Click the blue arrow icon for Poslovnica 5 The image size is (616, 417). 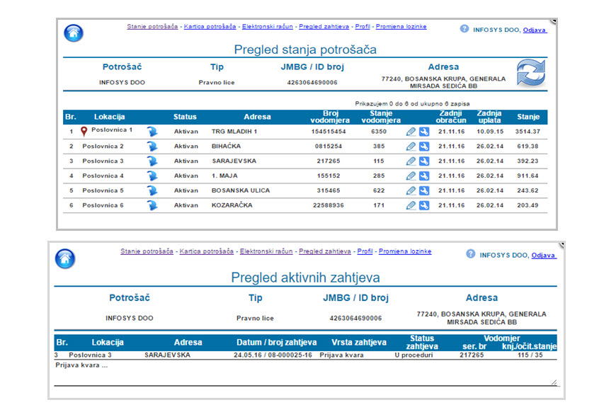152,190
